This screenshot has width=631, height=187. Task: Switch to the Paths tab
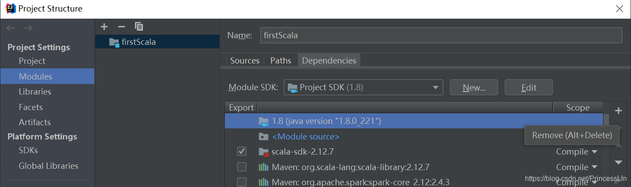pyautogui.click(x=281, y=60)
